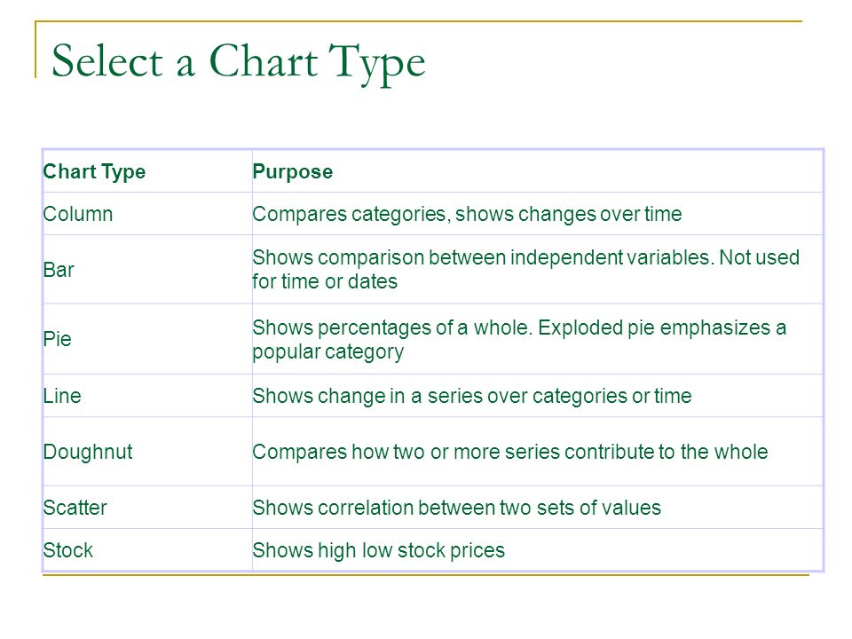Select the 'Chart Type' column header
Viewport: 852px width, 639px height.
(x=94, y=171)
